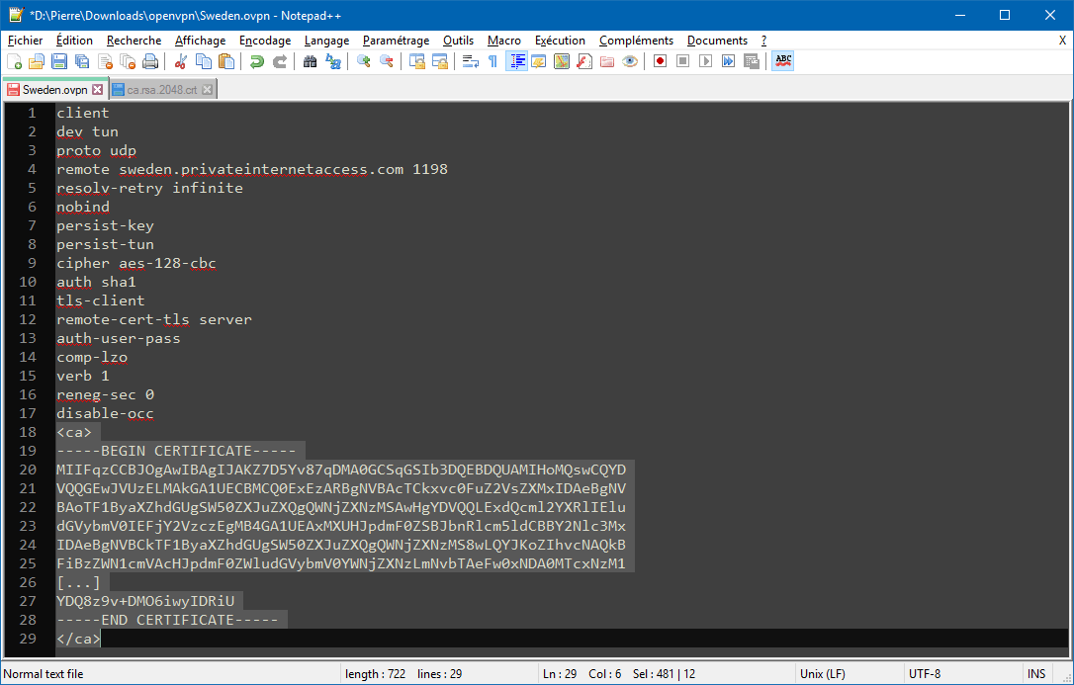Open the Document Map panel icon
Image resolution: width=1074 pixels, height=685 pixels.
(562, 61)
